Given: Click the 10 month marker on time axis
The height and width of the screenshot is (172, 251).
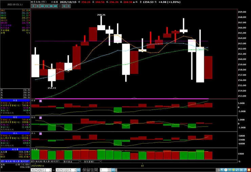Looking at the screenshot, I should pos(142,166).
